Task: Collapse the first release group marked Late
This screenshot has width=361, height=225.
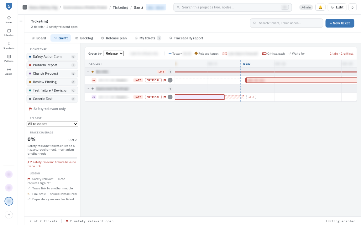Action: pos(88,72)
